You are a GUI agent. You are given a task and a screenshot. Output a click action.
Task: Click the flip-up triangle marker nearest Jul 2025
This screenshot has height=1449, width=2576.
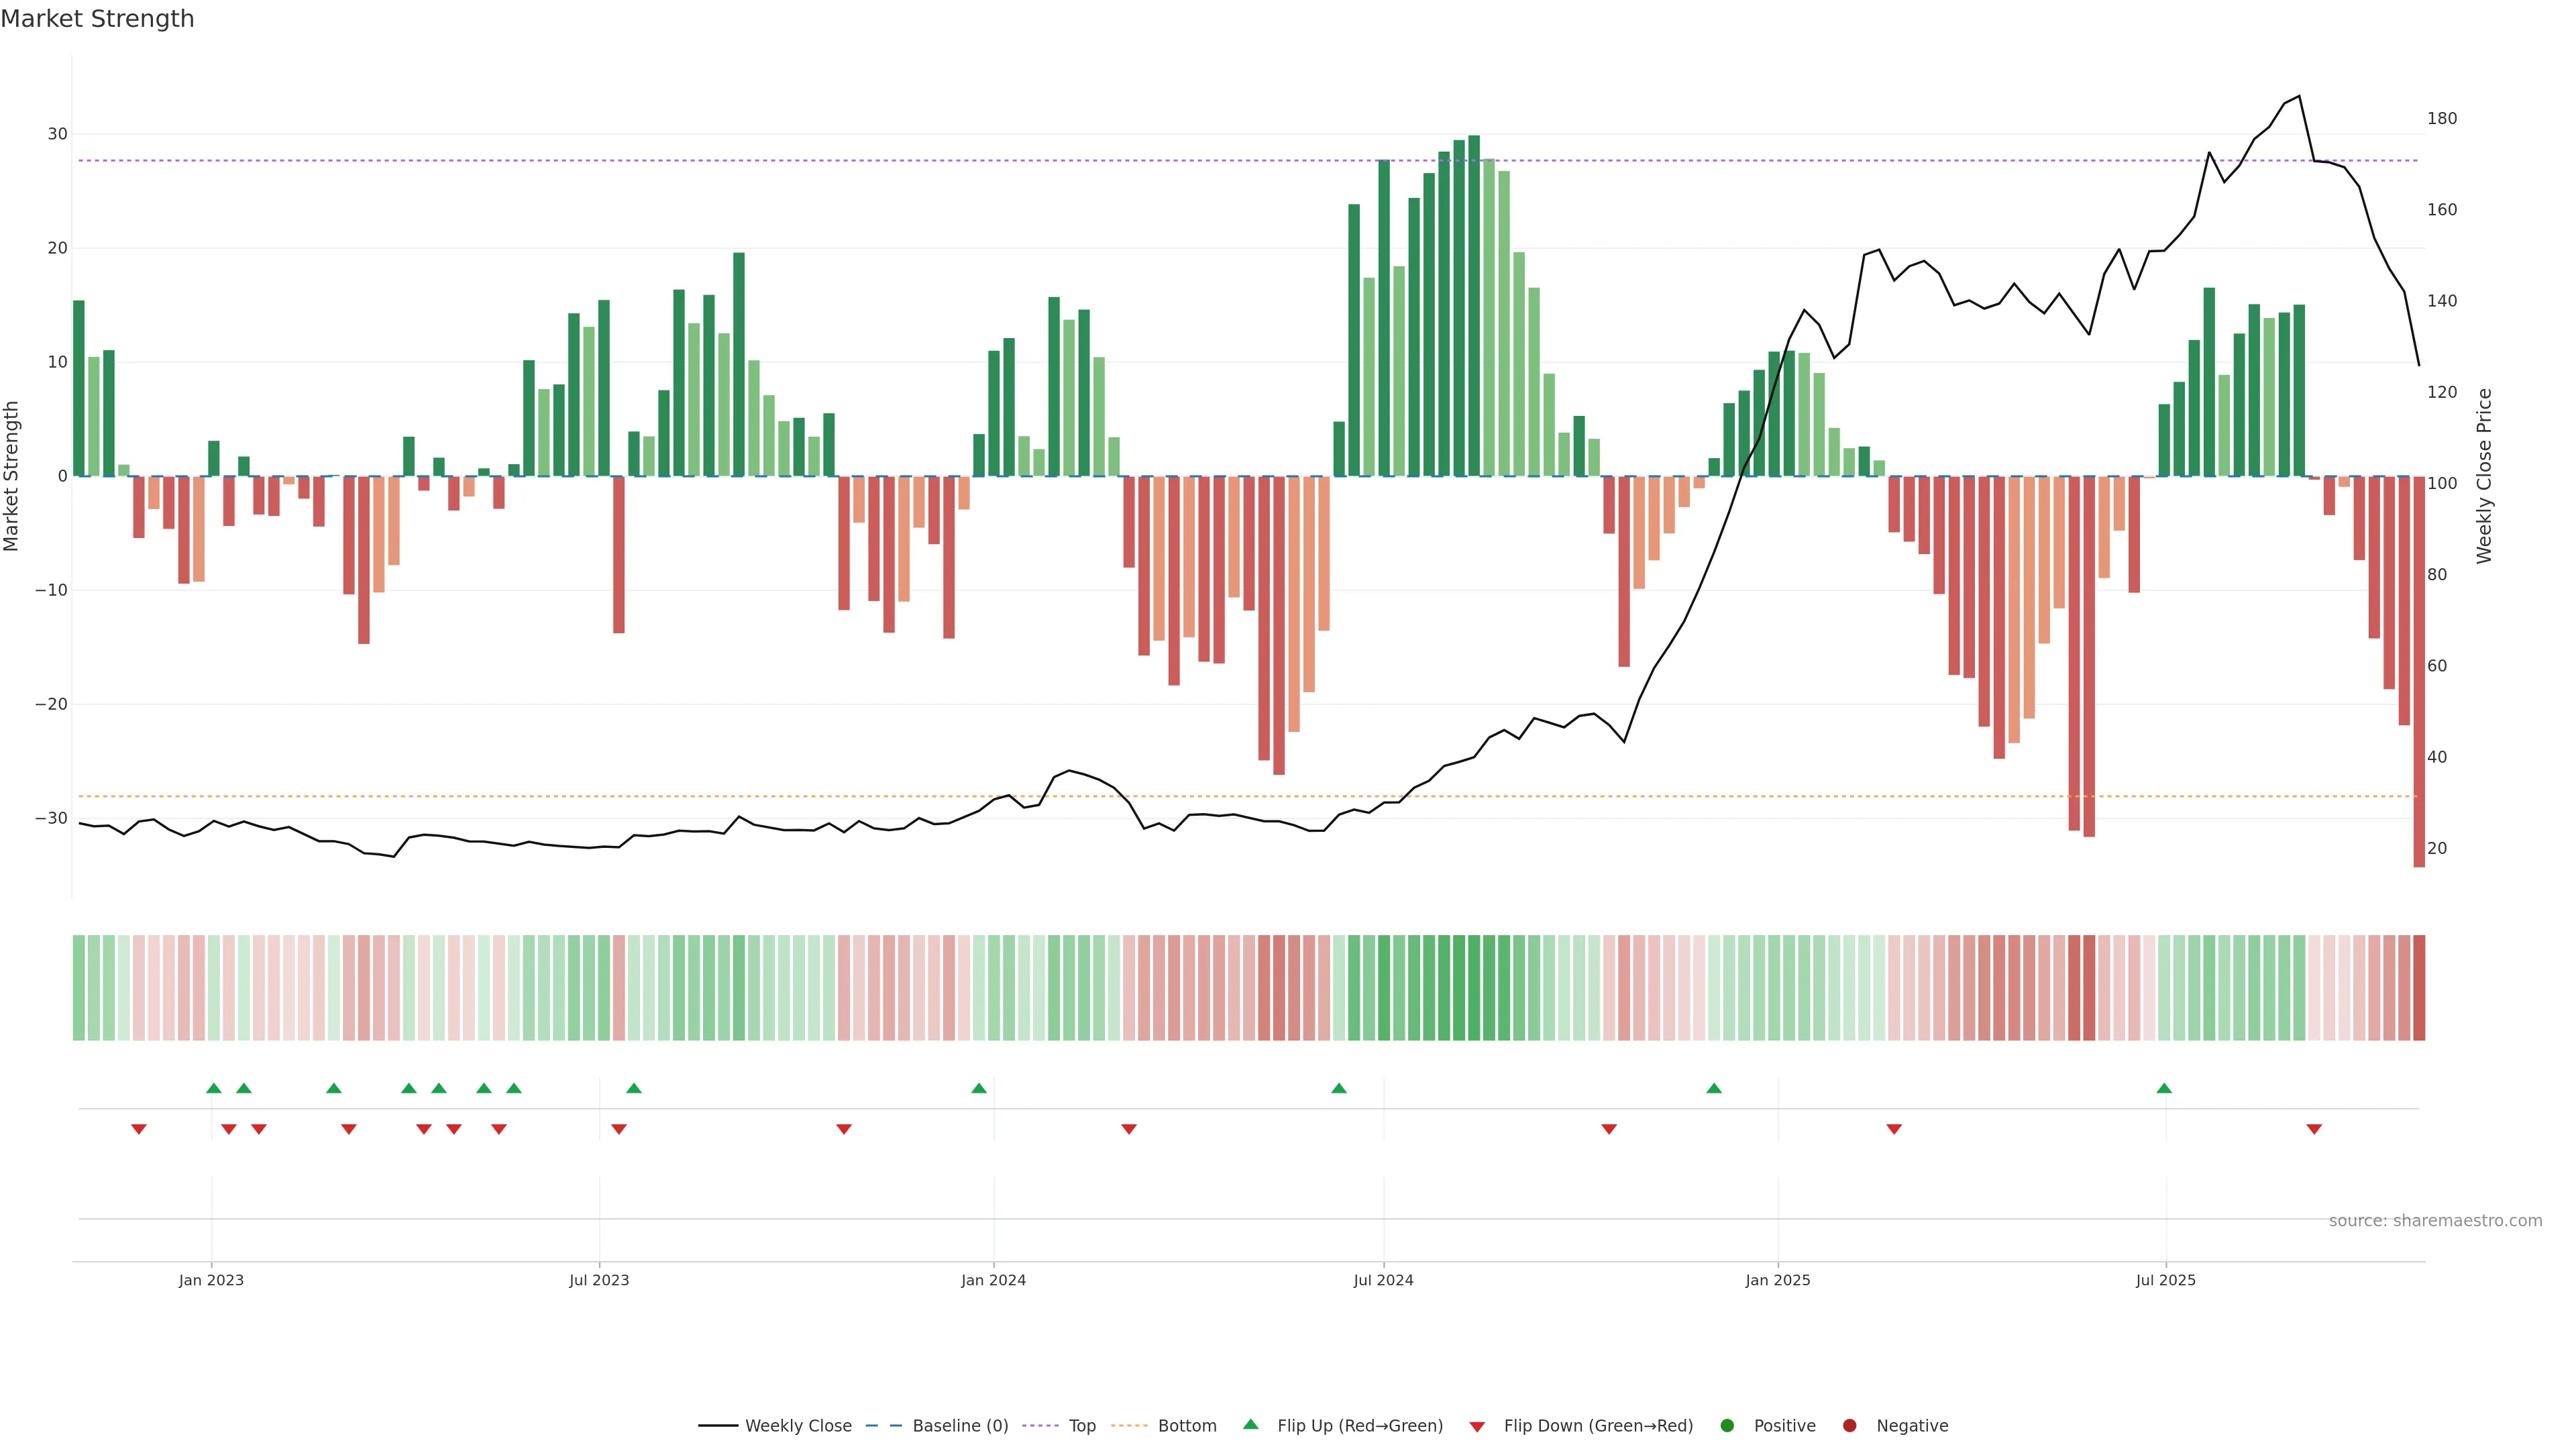pos(2164,1088)
